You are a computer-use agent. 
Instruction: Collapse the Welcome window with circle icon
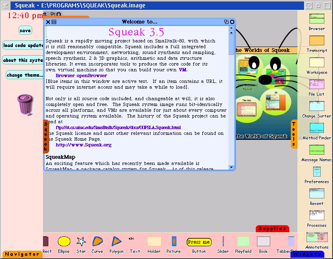(232, 22)
